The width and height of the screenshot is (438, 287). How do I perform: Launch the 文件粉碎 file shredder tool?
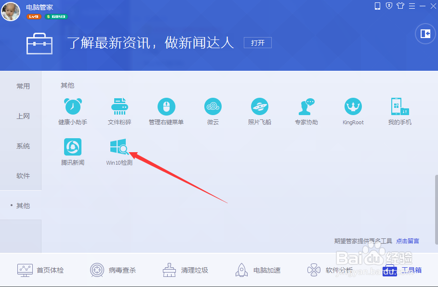pos(119,111)
